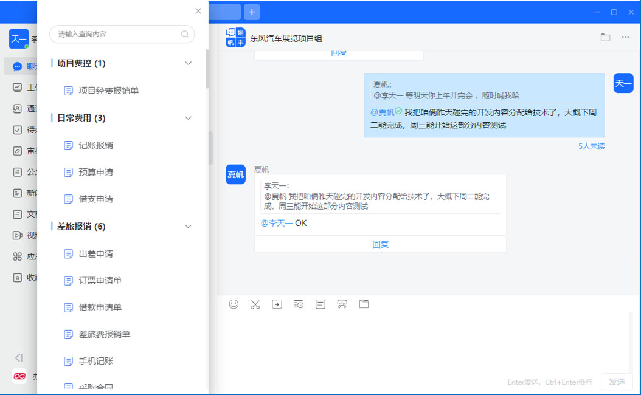The height and width of the screenshot is (395, 641).
Task: Collapse the 日常费用 section
Action: pyautogui.click(x=188, y=118)
